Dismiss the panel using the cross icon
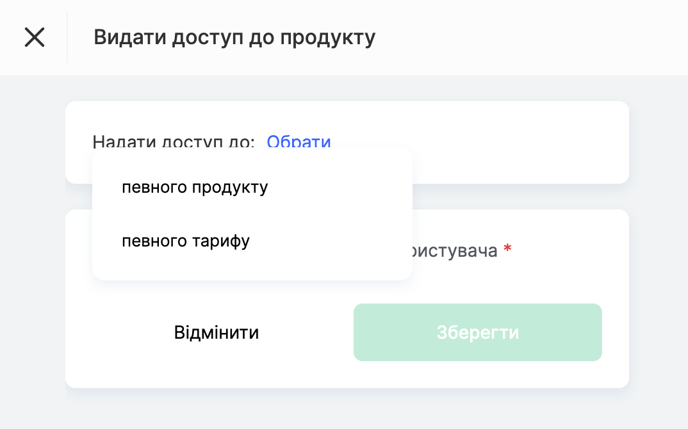 point(35,37)
